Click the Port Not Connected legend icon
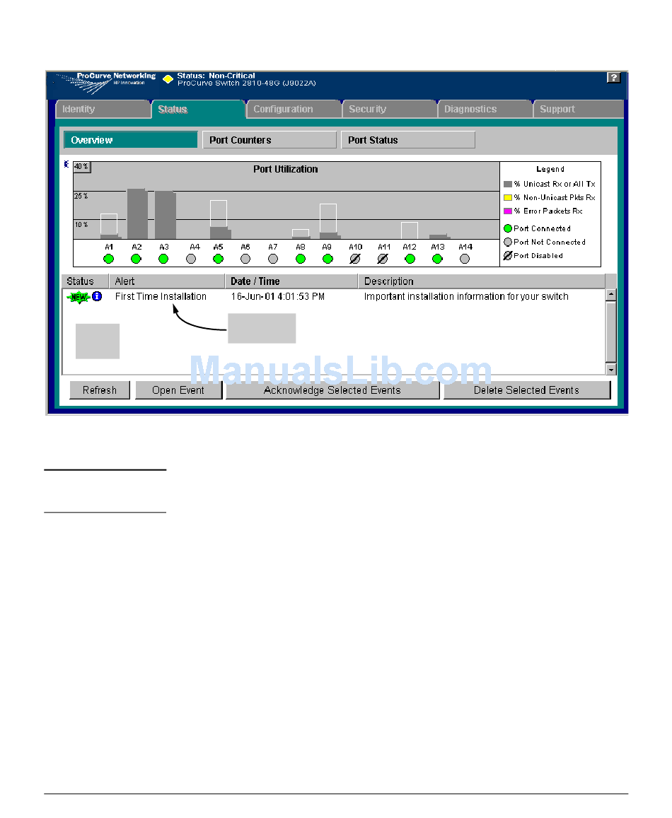This screenshot has width=672, height=818. click(x=507, y=242)
